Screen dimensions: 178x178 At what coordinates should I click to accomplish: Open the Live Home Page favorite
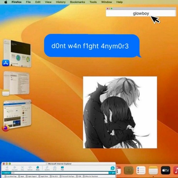coord(10,176)
